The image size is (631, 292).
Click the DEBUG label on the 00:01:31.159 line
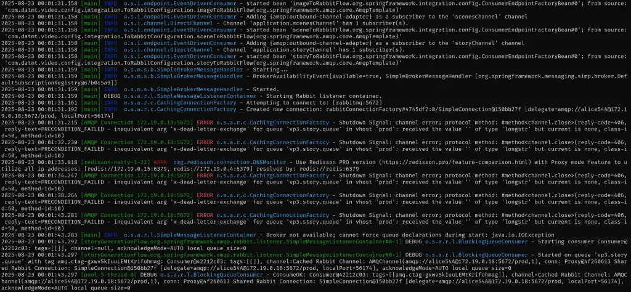[x=112, y=95]
